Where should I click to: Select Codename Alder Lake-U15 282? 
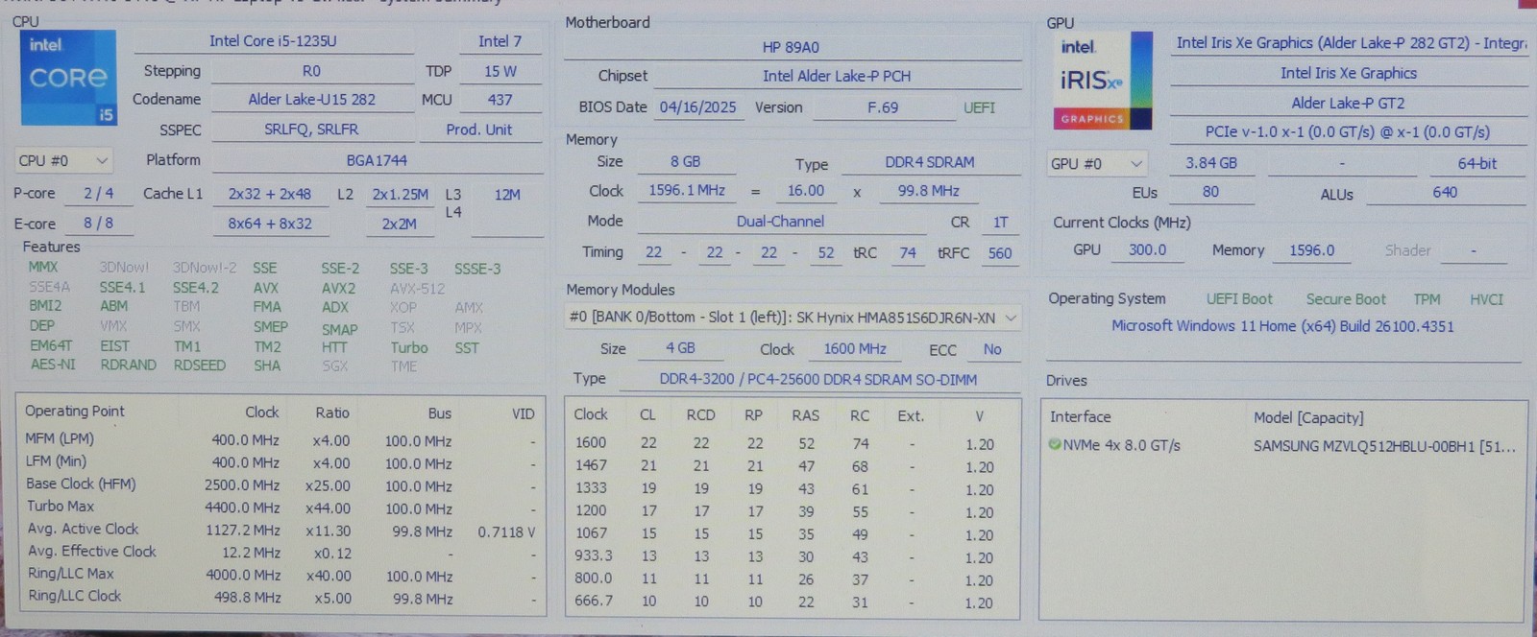[x=312, y=100]
